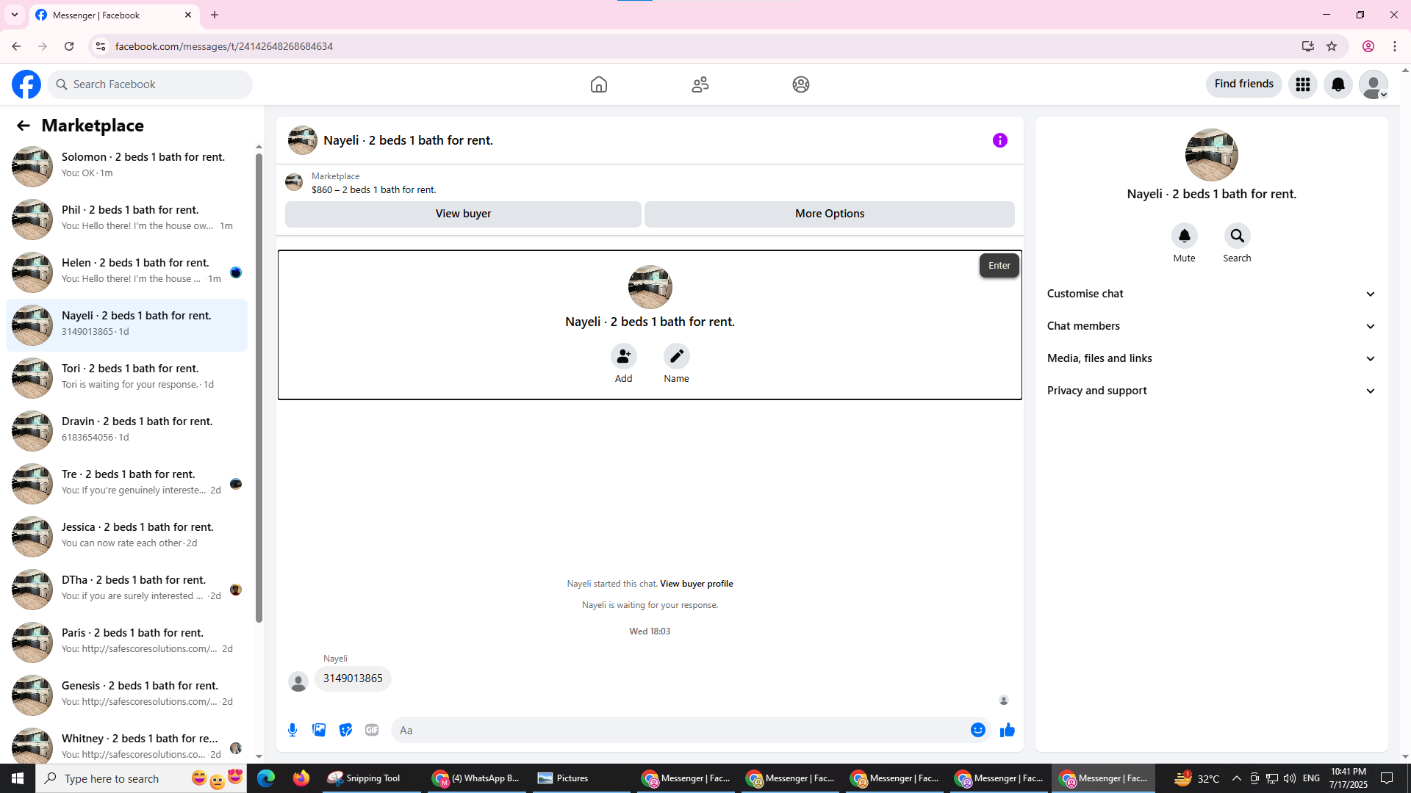Choose a GIF icon
This screenshot has width=1411, height=793.
tap(372, 731)
